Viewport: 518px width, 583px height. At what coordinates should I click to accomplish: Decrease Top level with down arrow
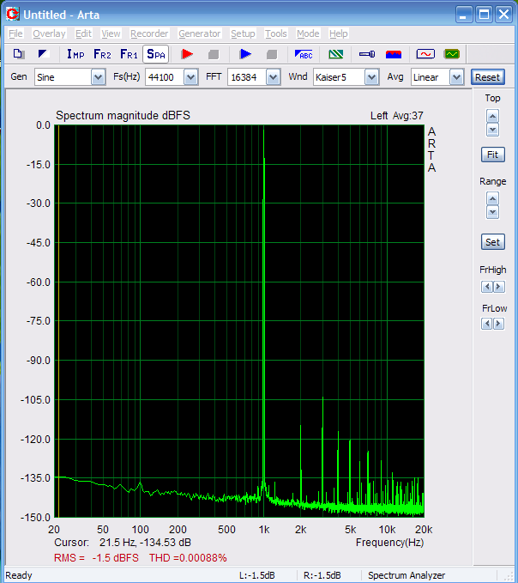click(493, 130)
